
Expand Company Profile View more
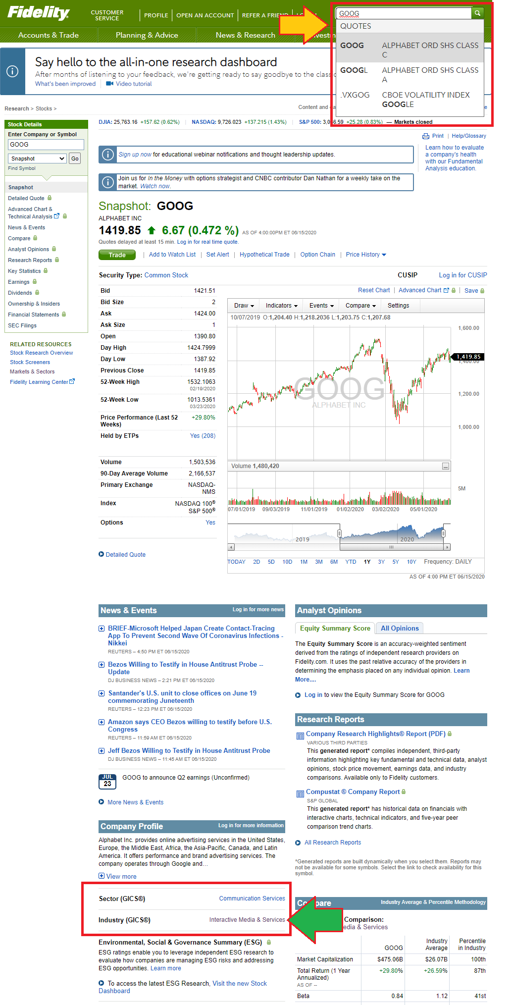pyautogui.click(x=117, y=876)
